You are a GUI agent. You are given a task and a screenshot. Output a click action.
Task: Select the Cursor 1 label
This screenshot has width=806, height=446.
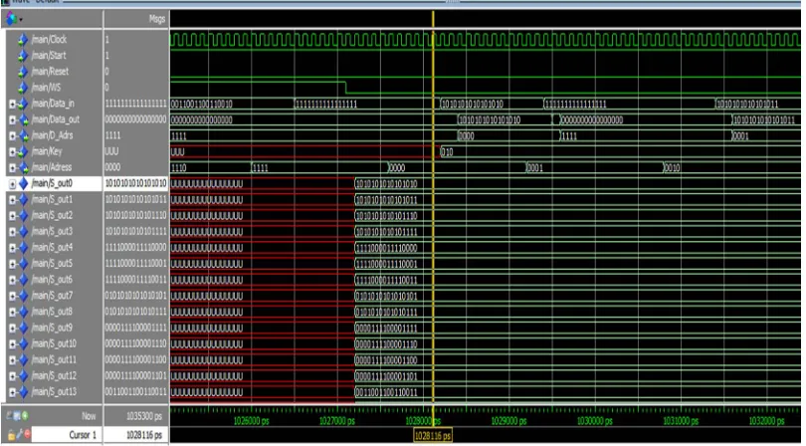(83, 435)
